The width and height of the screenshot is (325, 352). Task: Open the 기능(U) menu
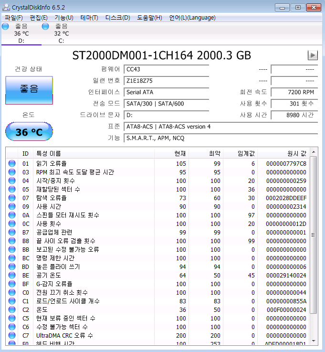(x=63, y=18)
